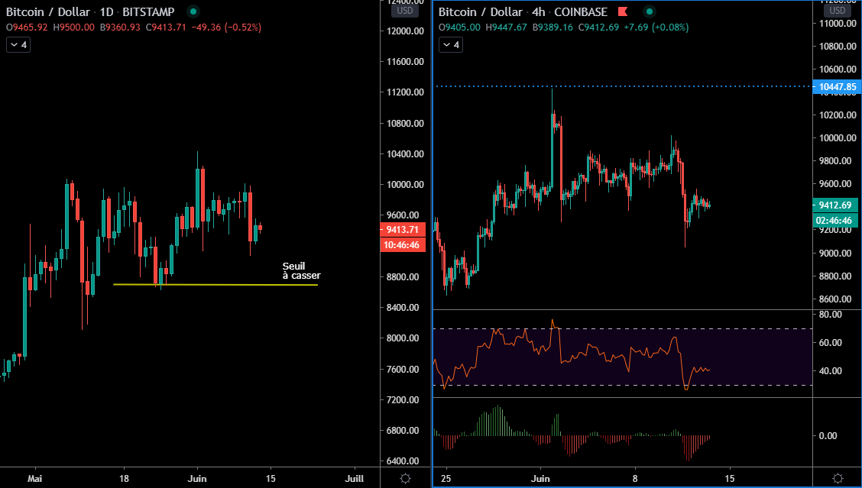This screenshot has width=862, height=488.
Task: Open settings gear below the left daily chart
Action: click(x=405, y=478)
